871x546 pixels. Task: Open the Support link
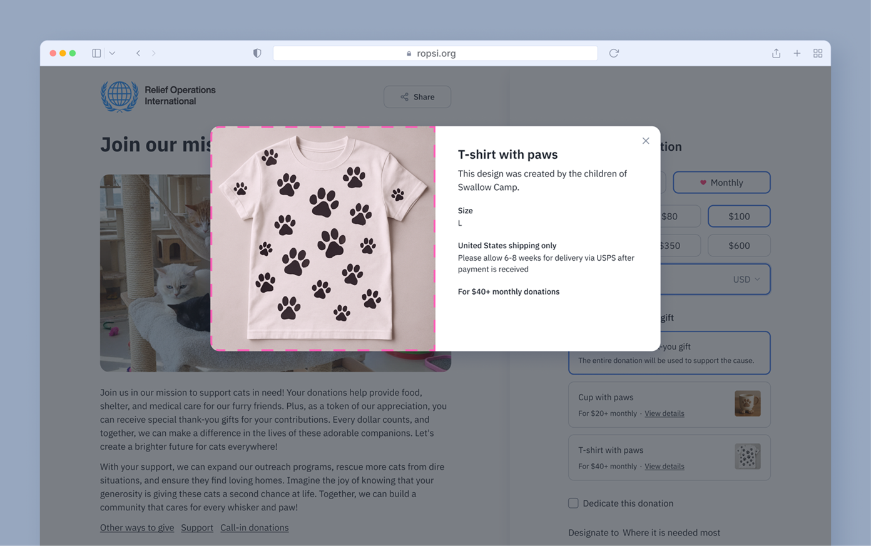197,528
